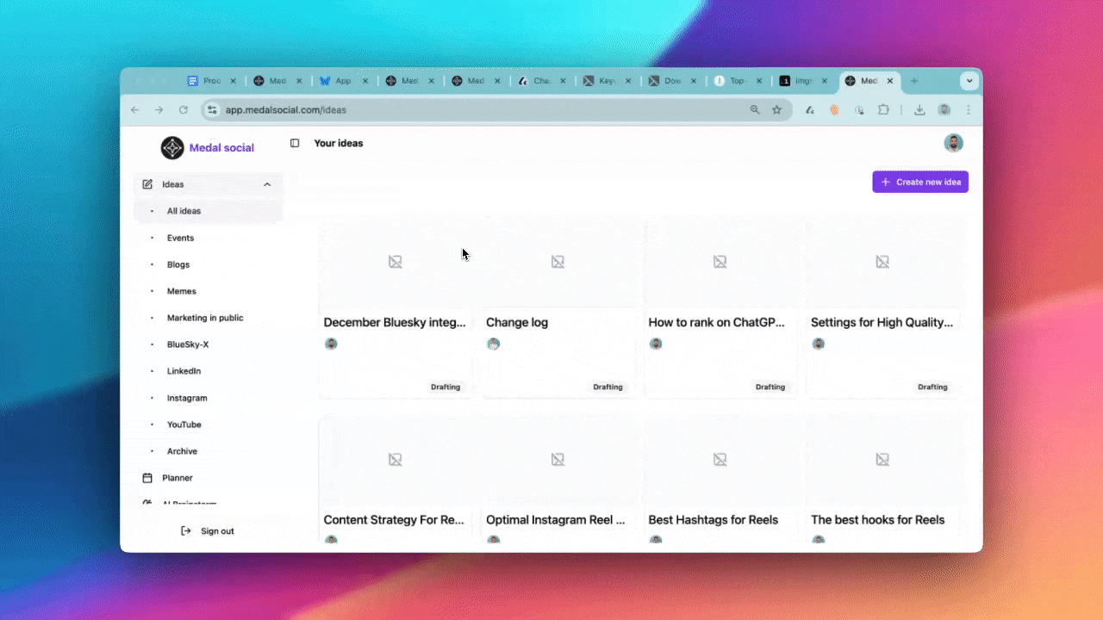
Task: Reload the page with refresh icon
Action: click(x=183, y=110)
